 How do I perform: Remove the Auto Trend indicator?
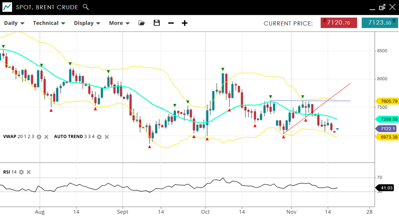click(107, 137)
